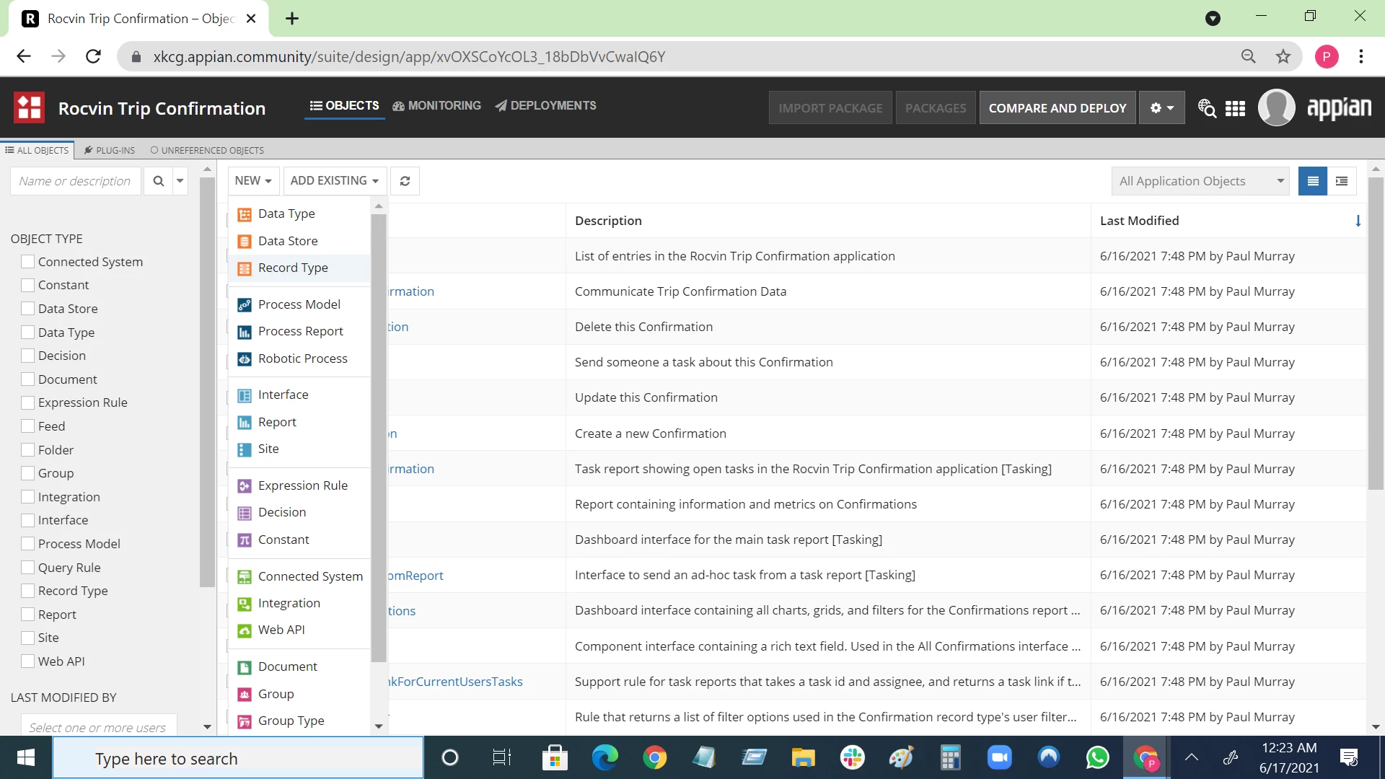
Task: Click the Group icon in New menu
Action: 245,695
